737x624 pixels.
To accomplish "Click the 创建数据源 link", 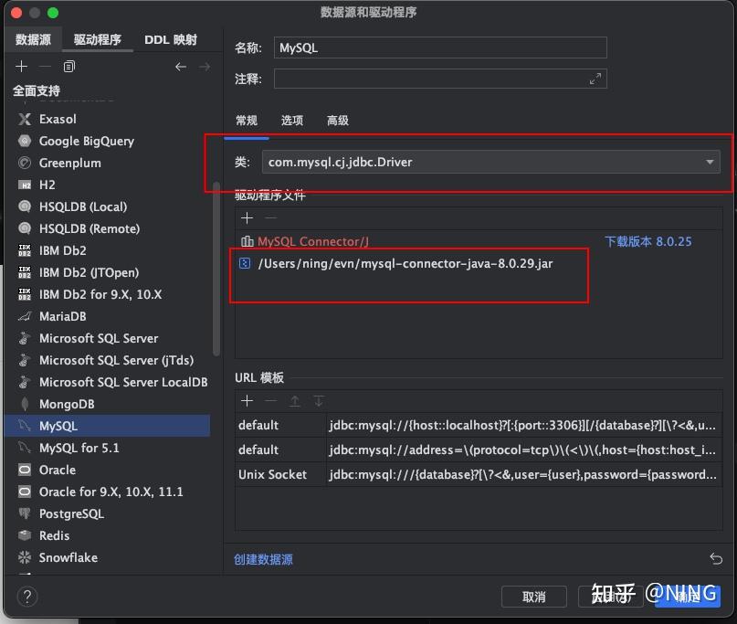I will point(264,558).
